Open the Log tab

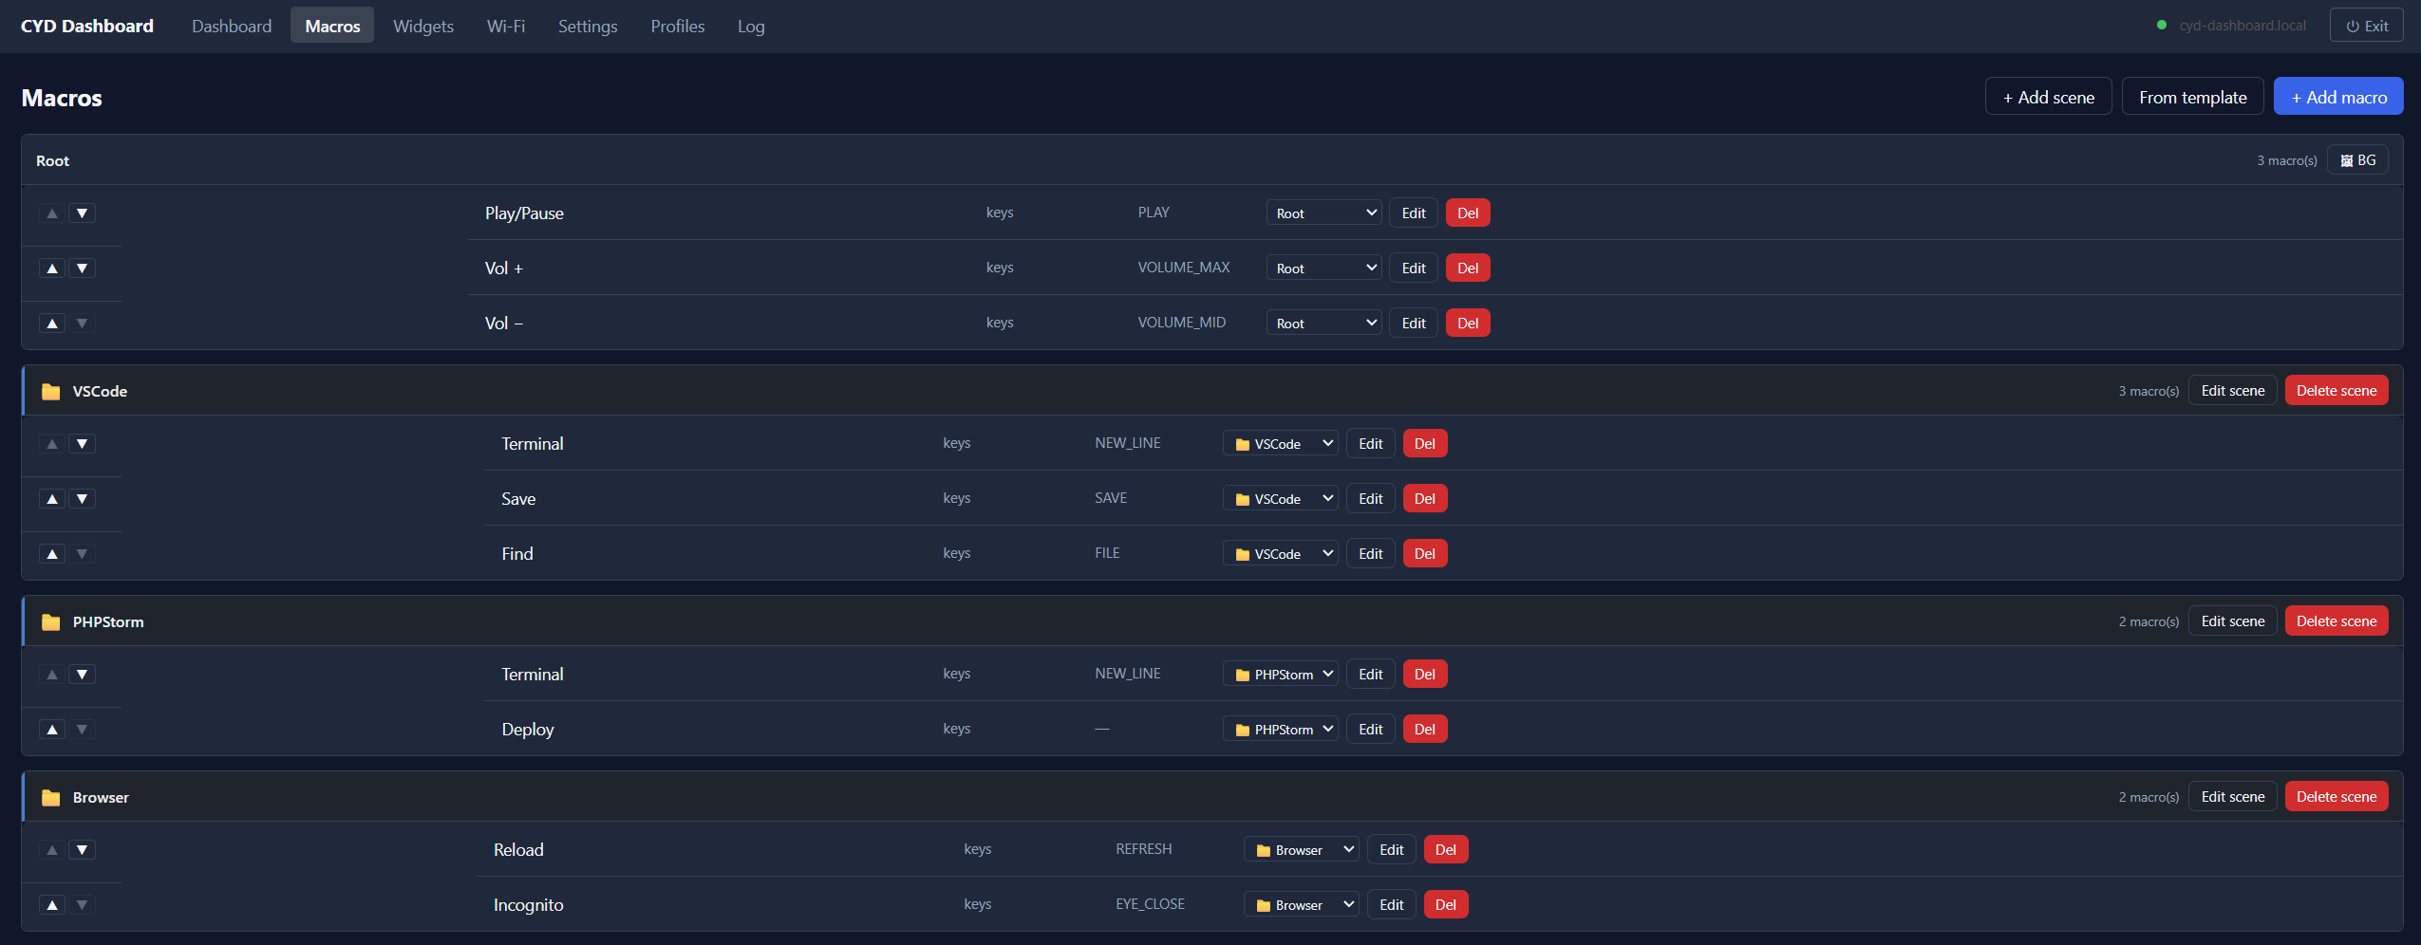pyautogui.click(x=751, y=27)
